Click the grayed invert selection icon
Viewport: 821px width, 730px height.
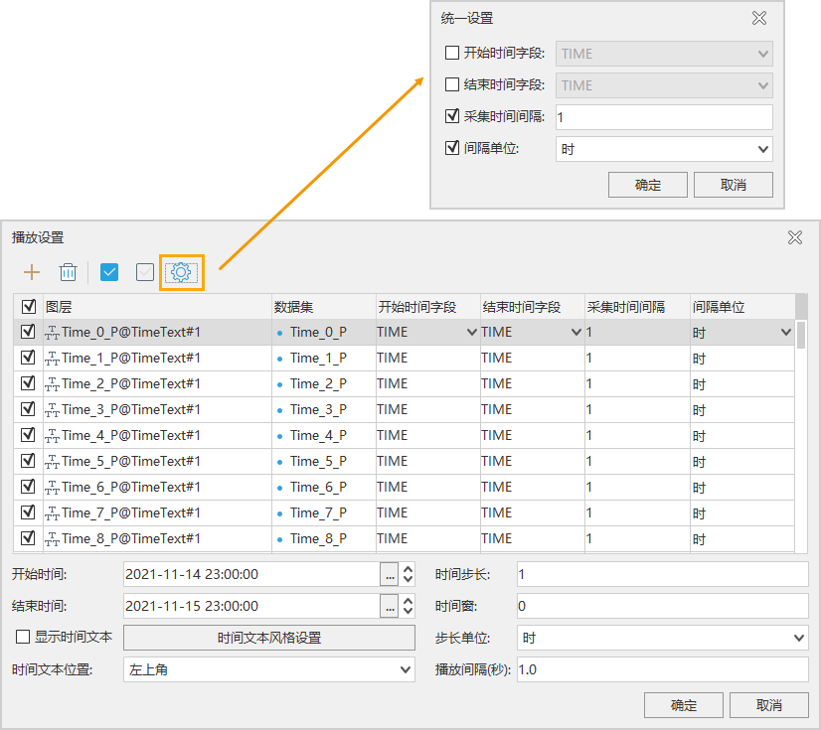[x=145, y=272]
